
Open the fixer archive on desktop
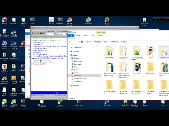[32, 21]
